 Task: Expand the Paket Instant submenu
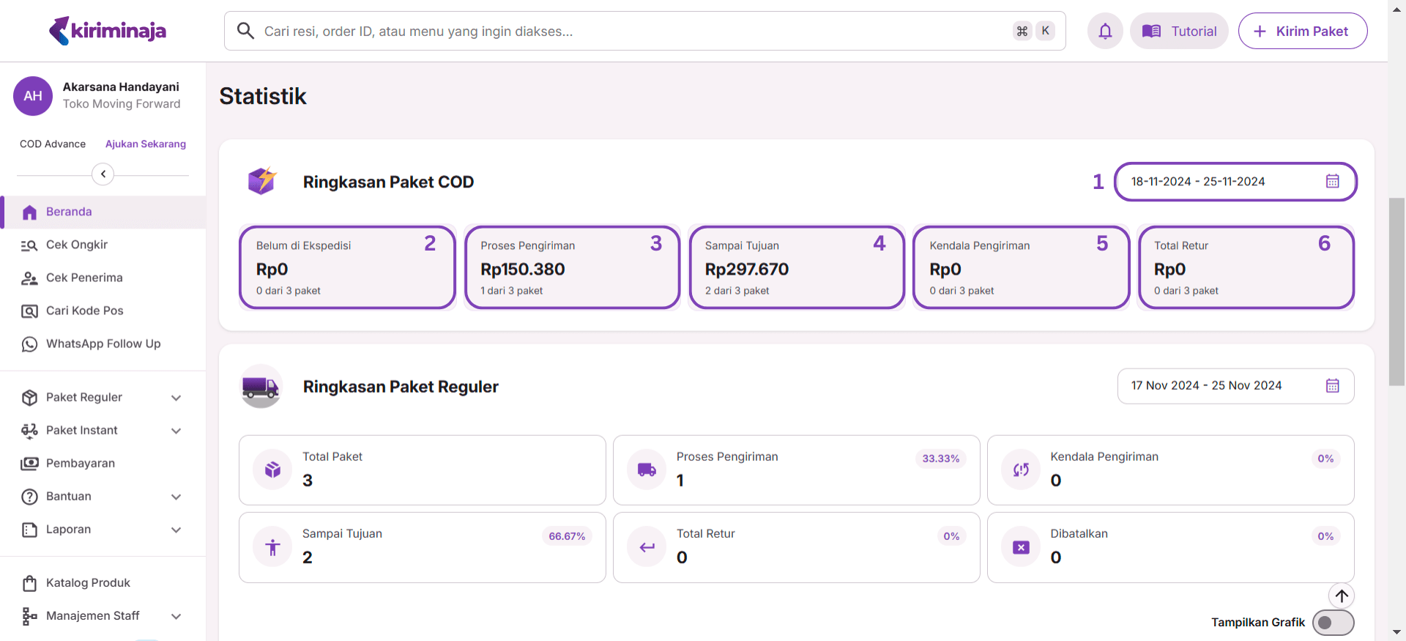[176, 431]
